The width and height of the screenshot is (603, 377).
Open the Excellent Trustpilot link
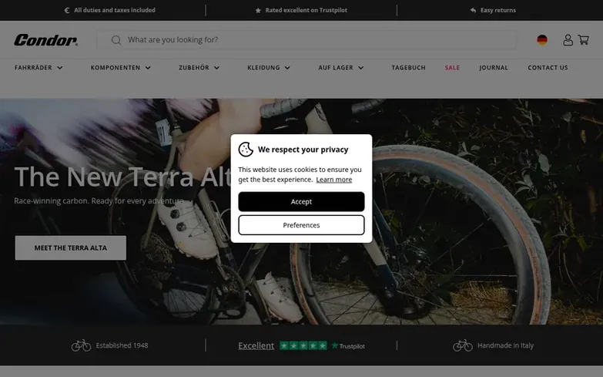tap(256, 346)
